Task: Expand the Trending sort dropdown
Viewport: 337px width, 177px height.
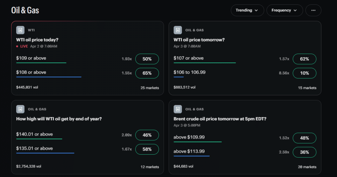Action: (247, 10)
